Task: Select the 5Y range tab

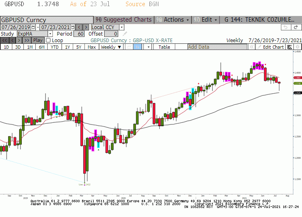Action: pos(79,47)
